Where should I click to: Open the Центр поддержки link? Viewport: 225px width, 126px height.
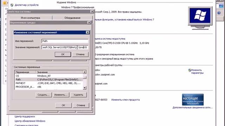25,117
